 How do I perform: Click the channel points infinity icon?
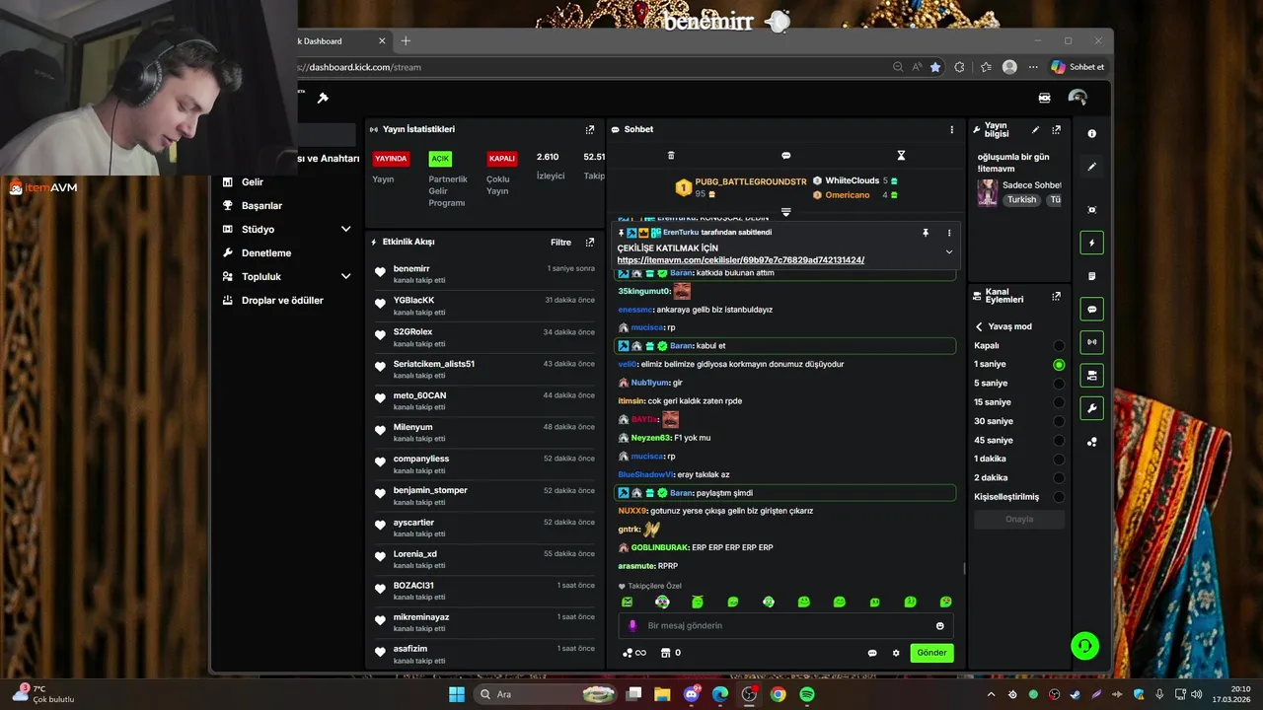click(x=633, y=653)
